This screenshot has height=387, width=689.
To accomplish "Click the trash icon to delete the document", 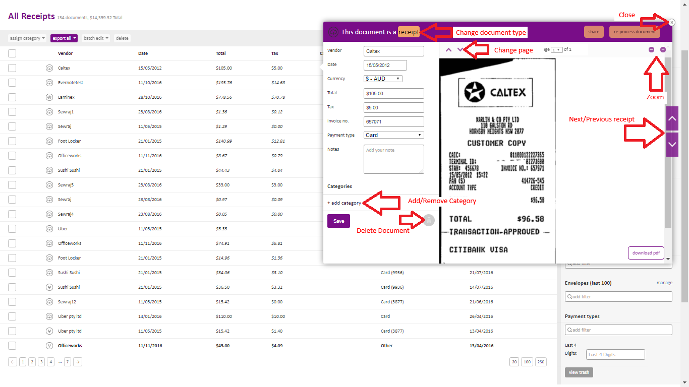I will (429, 220).
